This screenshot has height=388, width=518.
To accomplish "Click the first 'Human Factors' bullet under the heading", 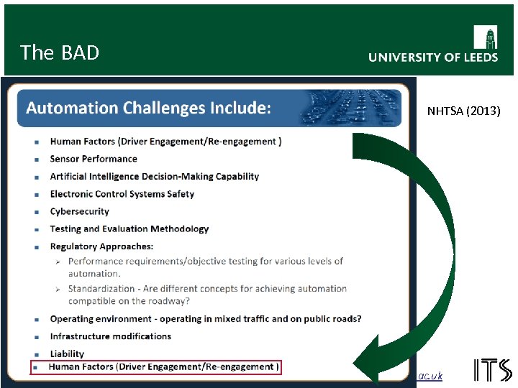I will pos(165,142).
